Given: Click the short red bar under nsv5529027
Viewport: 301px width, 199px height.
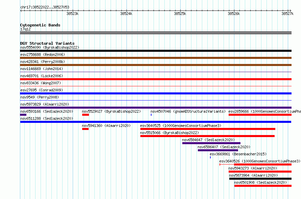Looking at the screenshot, I should click(86, 115).
